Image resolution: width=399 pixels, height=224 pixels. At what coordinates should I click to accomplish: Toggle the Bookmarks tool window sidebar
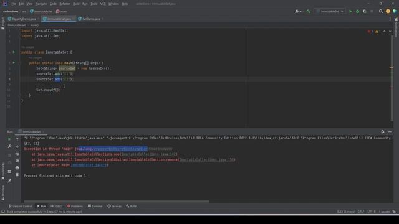(2, 172)
